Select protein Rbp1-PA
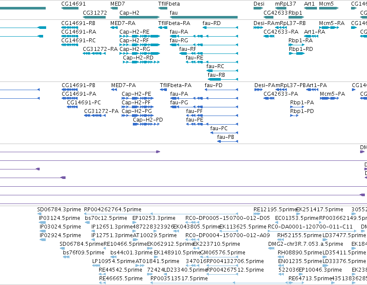Viewport: 367px width, 285px height. 297,107
